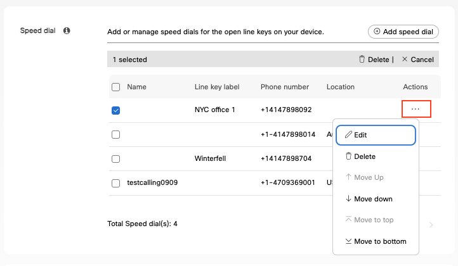Click phone number +14147898704
458x266 pixels.
click(x=286, y=158)
